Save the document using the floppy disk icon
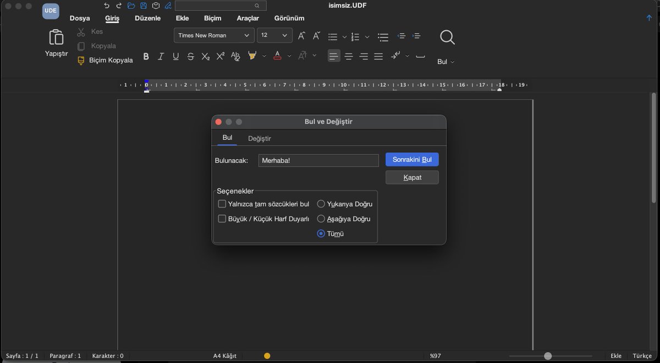660x363 pixels. coord(144,5)
